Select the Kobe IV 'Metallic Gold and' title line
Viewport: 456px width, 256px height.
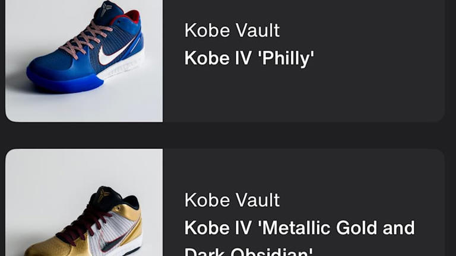click(x=299, y=228)
